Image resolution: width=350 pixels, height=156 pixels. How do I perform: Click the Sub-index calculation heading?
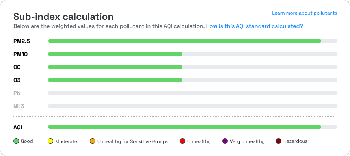[x=63, y=17]
